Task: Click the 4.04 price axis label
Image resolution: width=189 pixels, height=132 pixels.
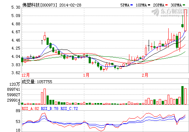Action: tap(16, 56)
